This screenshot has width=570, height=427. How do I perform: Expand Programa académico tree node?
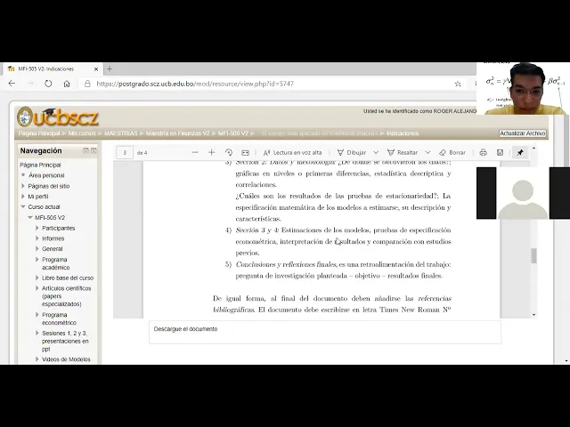(x=37, y=260)
